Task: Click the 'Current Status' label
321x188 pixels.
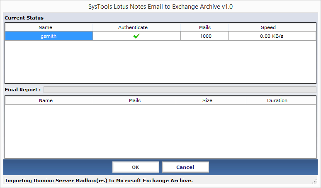Action: [x=24, y=18]
